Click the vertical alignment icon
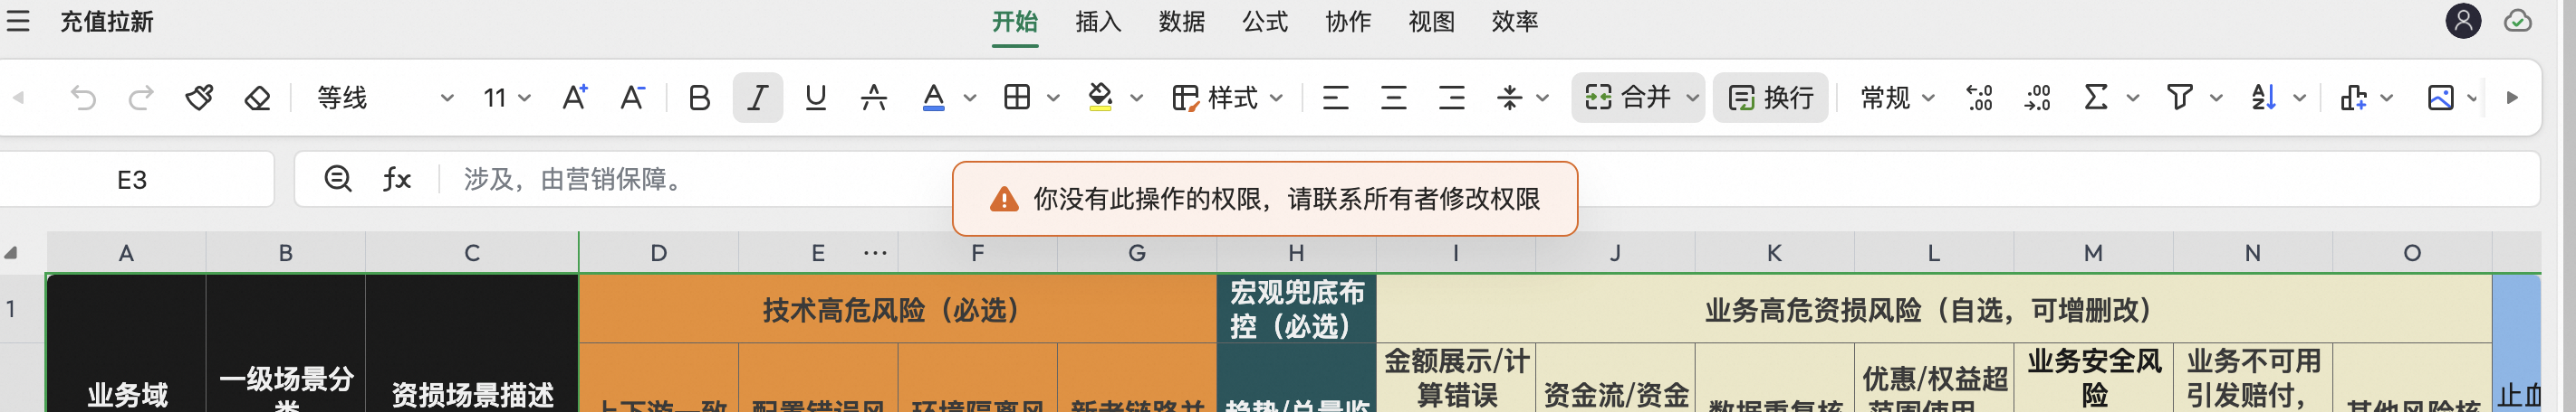Viewport: 2576px width, 412px height. tap(1510, 98)
